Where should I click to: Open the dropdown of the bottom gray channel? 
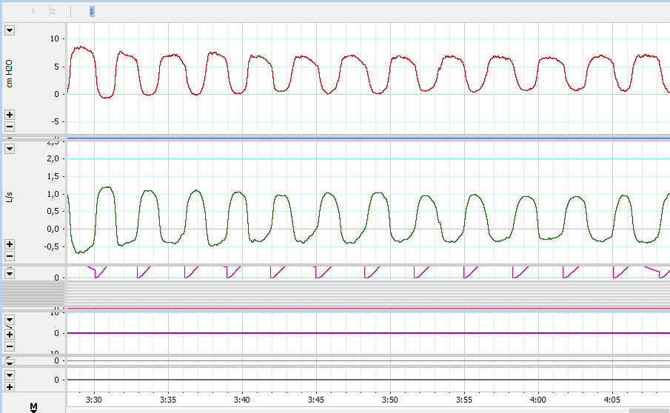10,375
